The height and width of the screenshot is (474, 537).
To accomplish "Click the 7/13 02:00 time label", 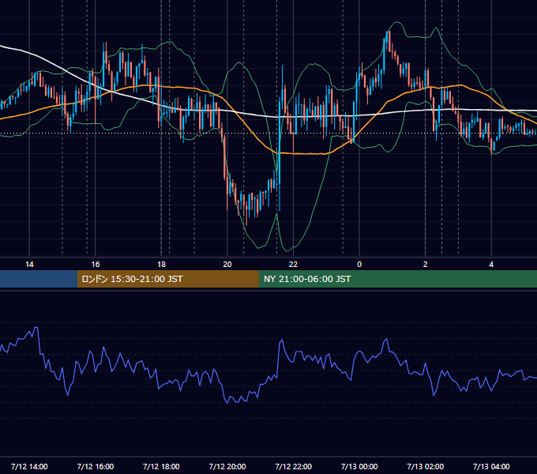I will 426,466.
